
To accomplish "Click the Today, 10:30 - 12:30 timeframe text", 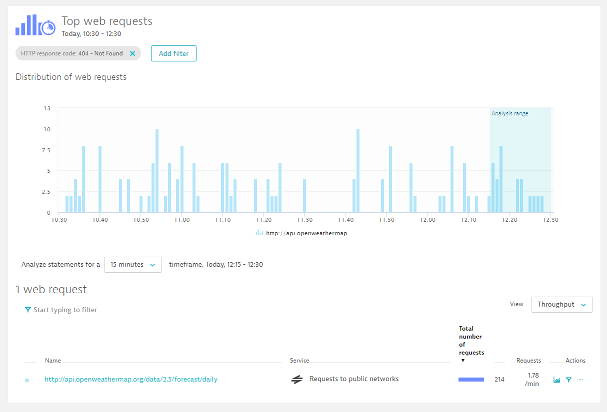I will click(91, 34).
